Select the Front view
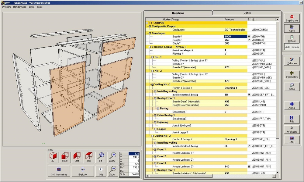Screen dimensions: 304x182 pyautogui.click(x=65, y=156)
